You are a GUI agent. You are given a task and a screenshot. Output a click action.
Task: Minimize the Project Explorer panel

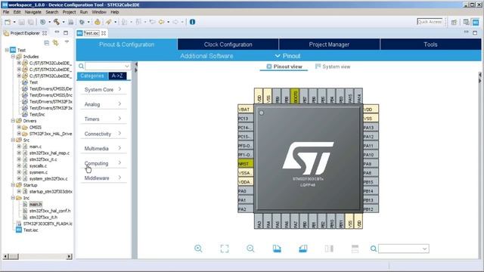tap(57, 32)
